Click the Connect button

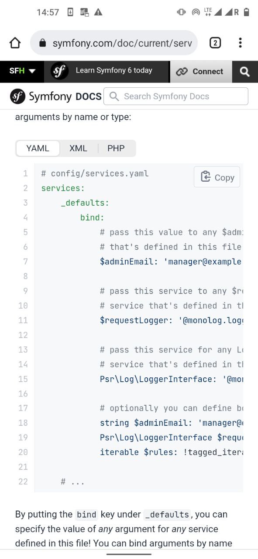tap(200, 72)
